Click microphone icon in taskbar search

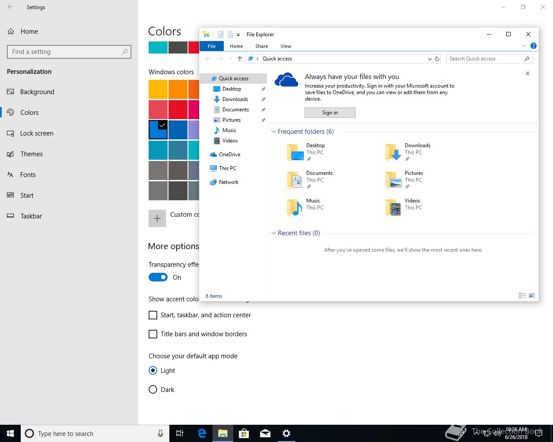[x=160, y=433]
